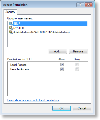Click the user group icon beside SELF

coord(11,23)
